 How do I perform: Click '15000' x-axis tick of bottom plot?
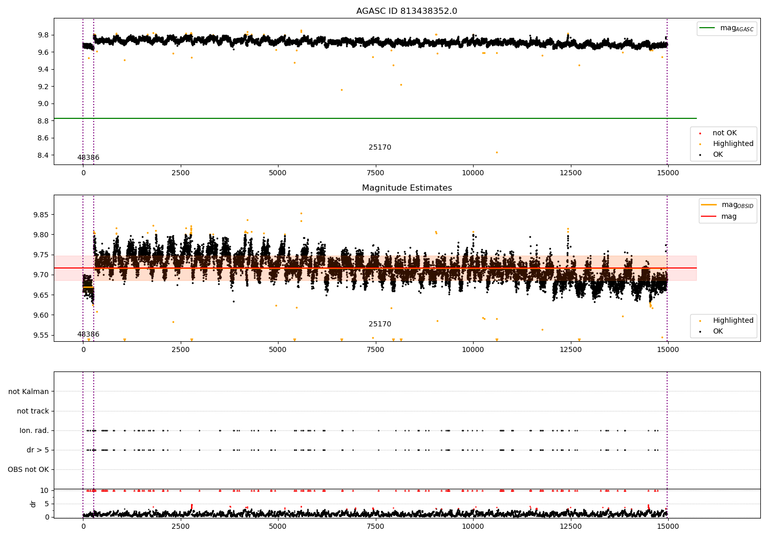tap(668, 527)
